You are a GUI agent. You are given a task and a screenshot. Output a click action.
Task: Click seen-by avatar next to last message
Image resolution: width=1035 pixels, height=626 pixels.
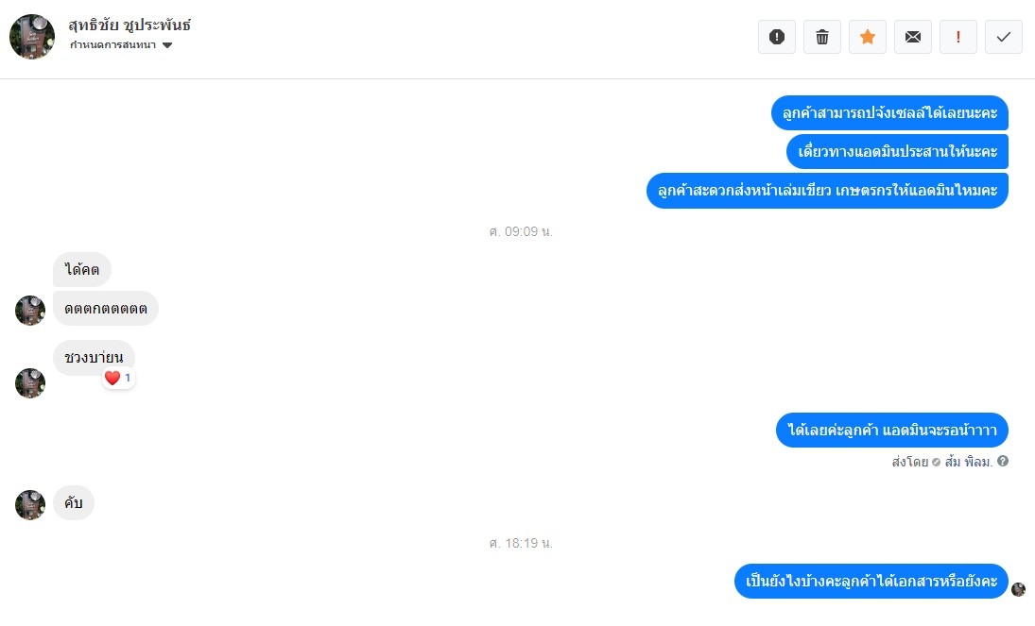(x=1019, y=589)
